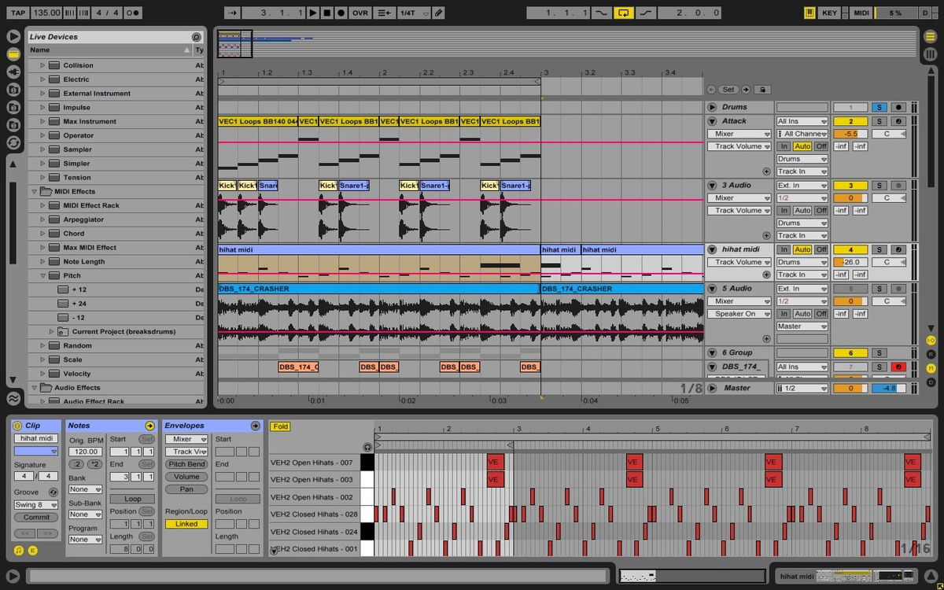
Task: Click the Commit groove button
Action: click(35, 517)
